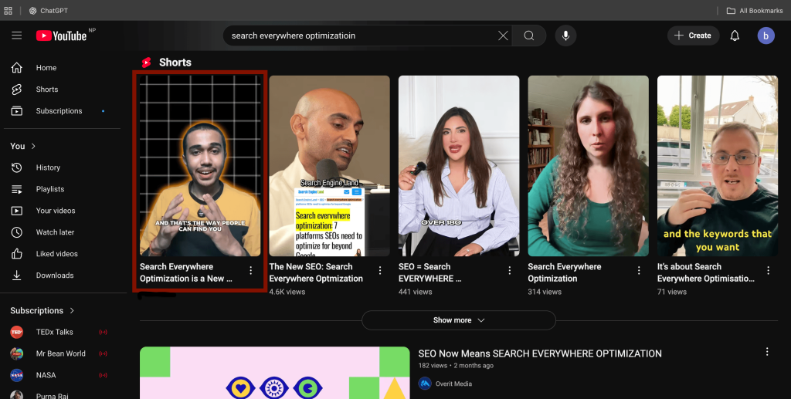This screenshot has height=399, width=791.
Task: Open options for 'The New SEO' short
Action: [380, 271]
